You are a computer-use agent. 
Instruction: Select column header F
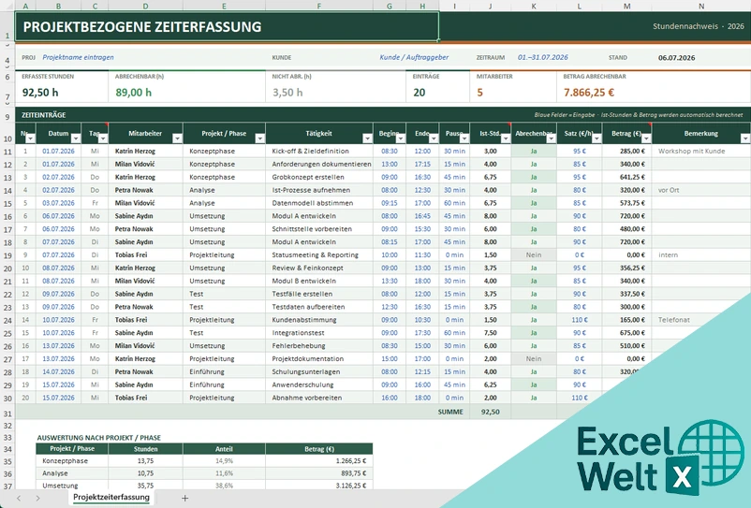coord(319,6)
